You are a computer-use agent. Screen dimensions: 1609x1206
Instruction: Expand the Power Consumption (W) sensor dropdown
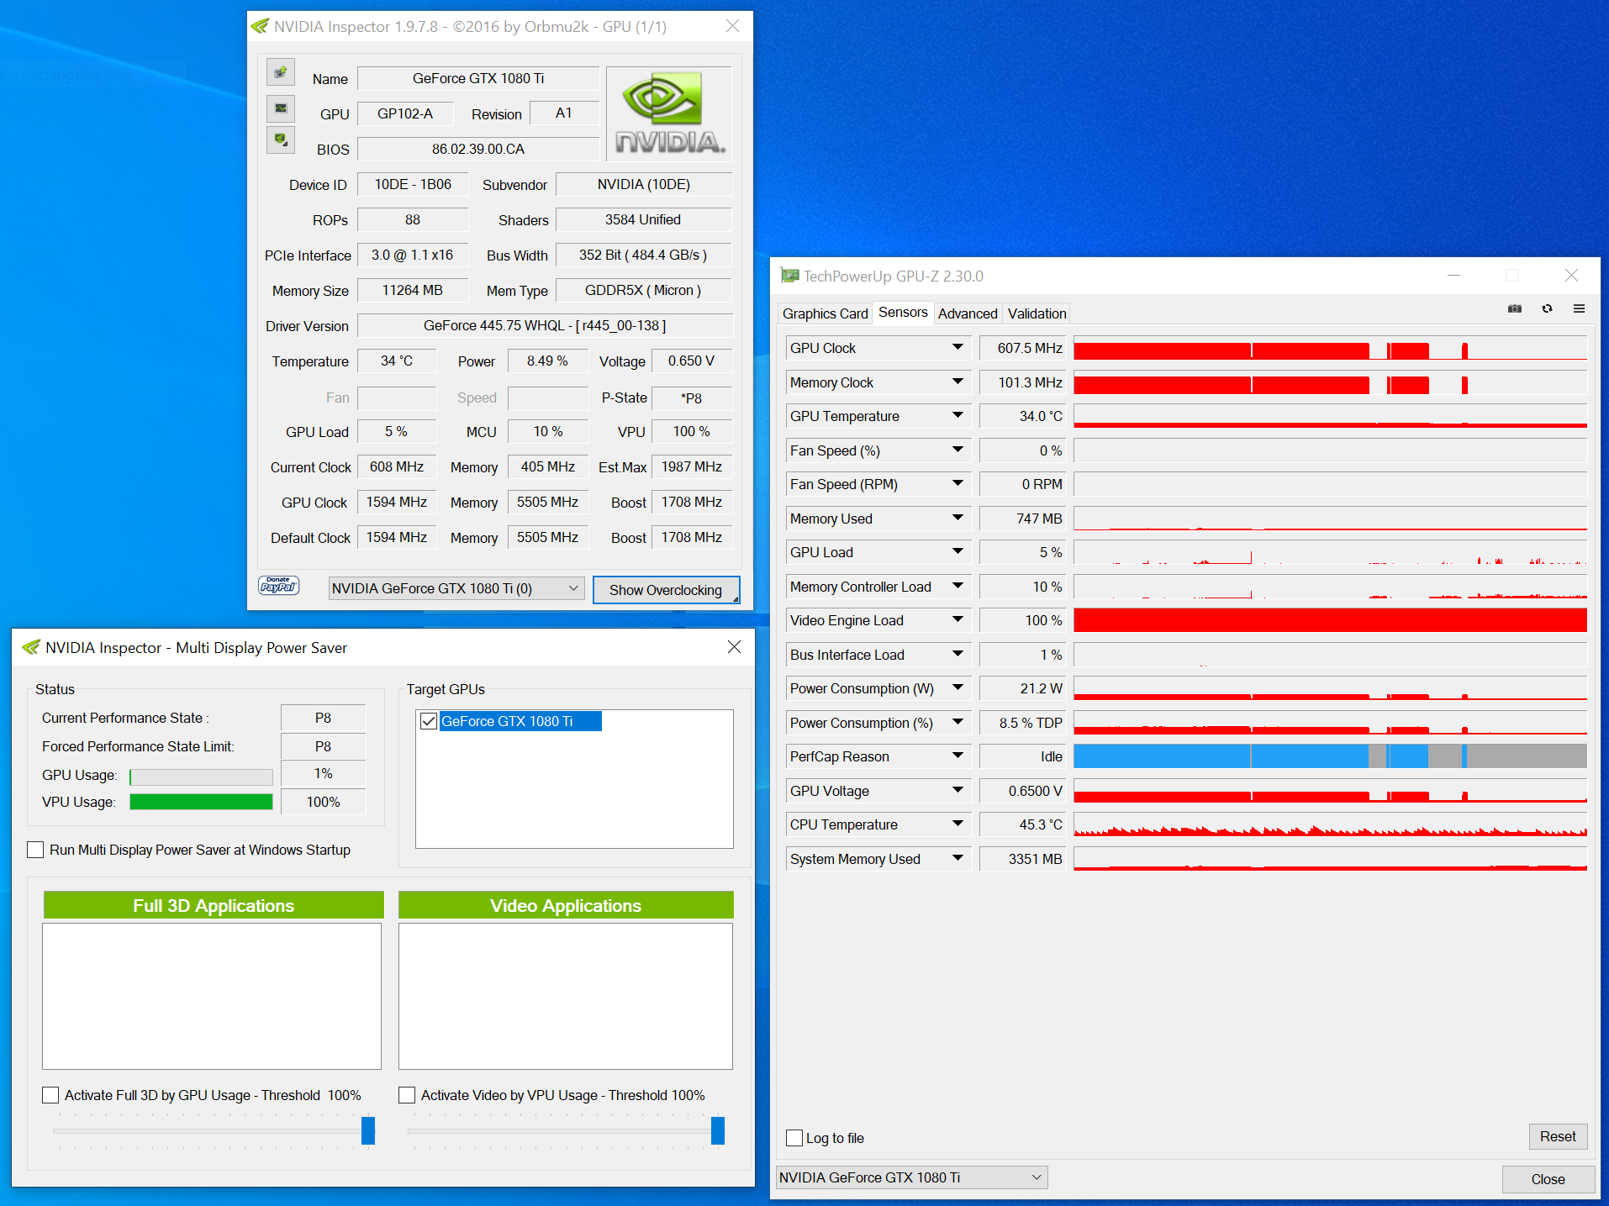click(957, 687)
